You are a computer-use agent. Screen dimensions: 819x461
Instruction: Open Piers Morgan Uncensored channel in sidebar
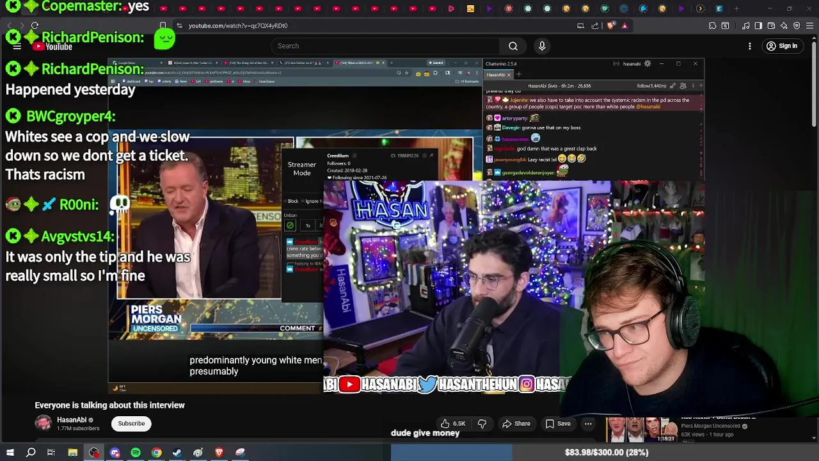711,426
